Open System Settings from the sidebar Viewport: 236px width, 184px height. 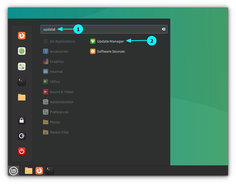[x=21, y=66]
